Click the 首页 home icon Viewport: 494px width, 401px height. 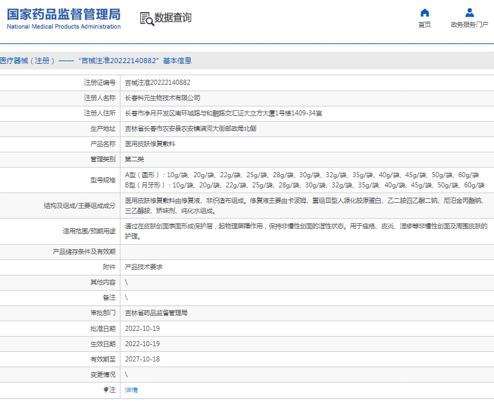point(425,13)
